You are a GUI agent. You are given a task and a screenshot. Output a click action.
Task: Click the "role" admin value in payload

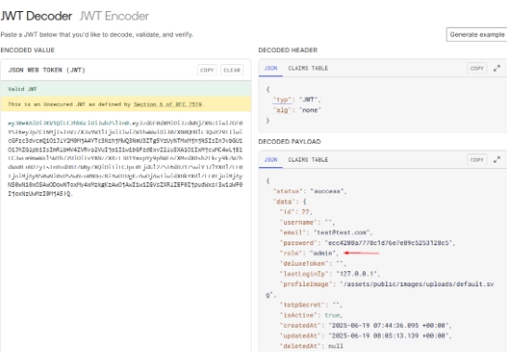[x=323, y=253]
